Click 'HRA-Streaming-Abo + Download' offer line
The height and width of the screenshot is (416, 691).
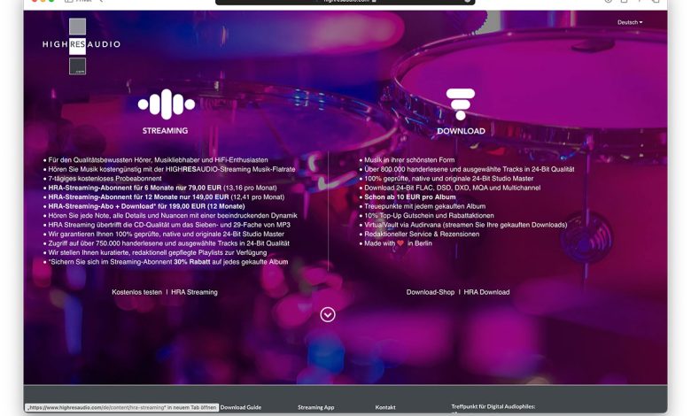pos(146,206)
